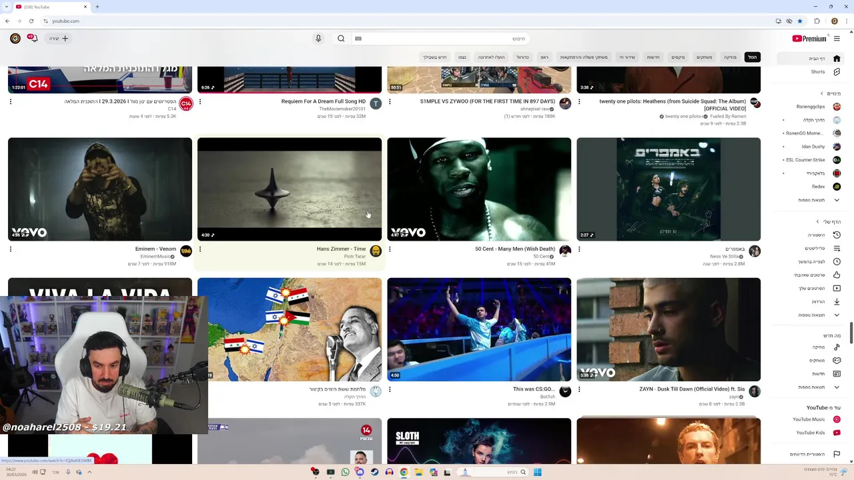Open options menu for 50 Cent - Many Men
Screen dimensions: 854x480
(x=390, y=249)
